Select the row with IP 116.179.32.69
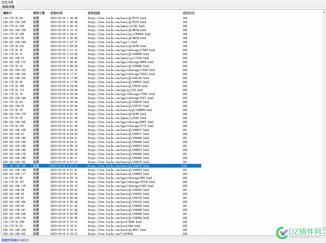Image resolution: width=326 pixels, height=243 pixels. tap(102, 18)
